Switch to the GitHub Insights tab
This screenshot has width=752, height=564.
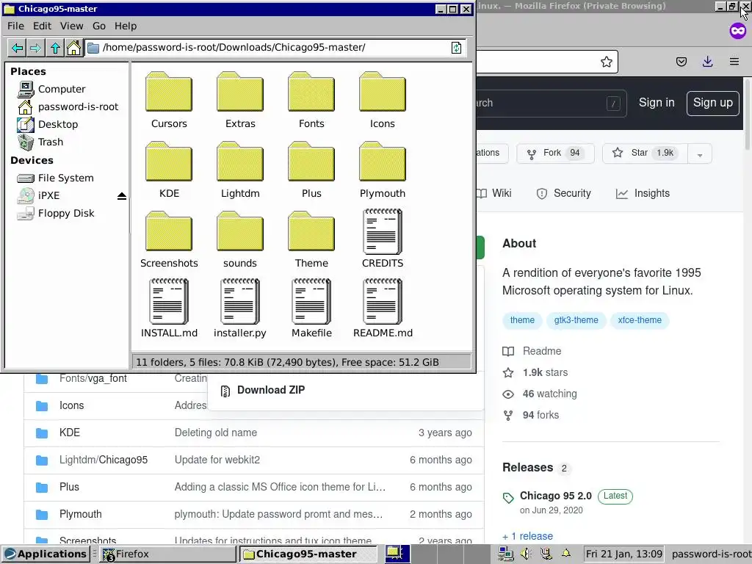point(643,193)
